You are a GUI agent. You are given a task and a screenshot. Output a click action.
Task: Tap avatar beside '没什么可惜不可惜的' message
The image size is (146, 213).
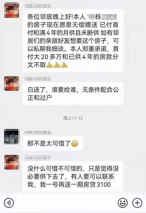12,162
